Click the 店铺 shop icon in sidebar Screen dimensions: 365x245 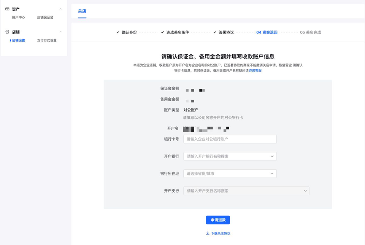click(7, 32)
